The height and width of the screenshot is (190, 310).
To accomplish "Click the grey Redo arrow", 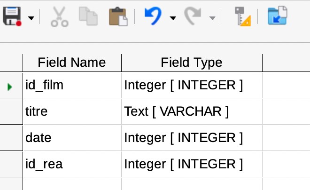I will 193,16.
